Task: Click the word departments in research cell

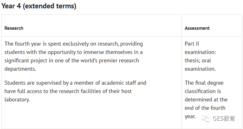Action: tap(20, 69)
